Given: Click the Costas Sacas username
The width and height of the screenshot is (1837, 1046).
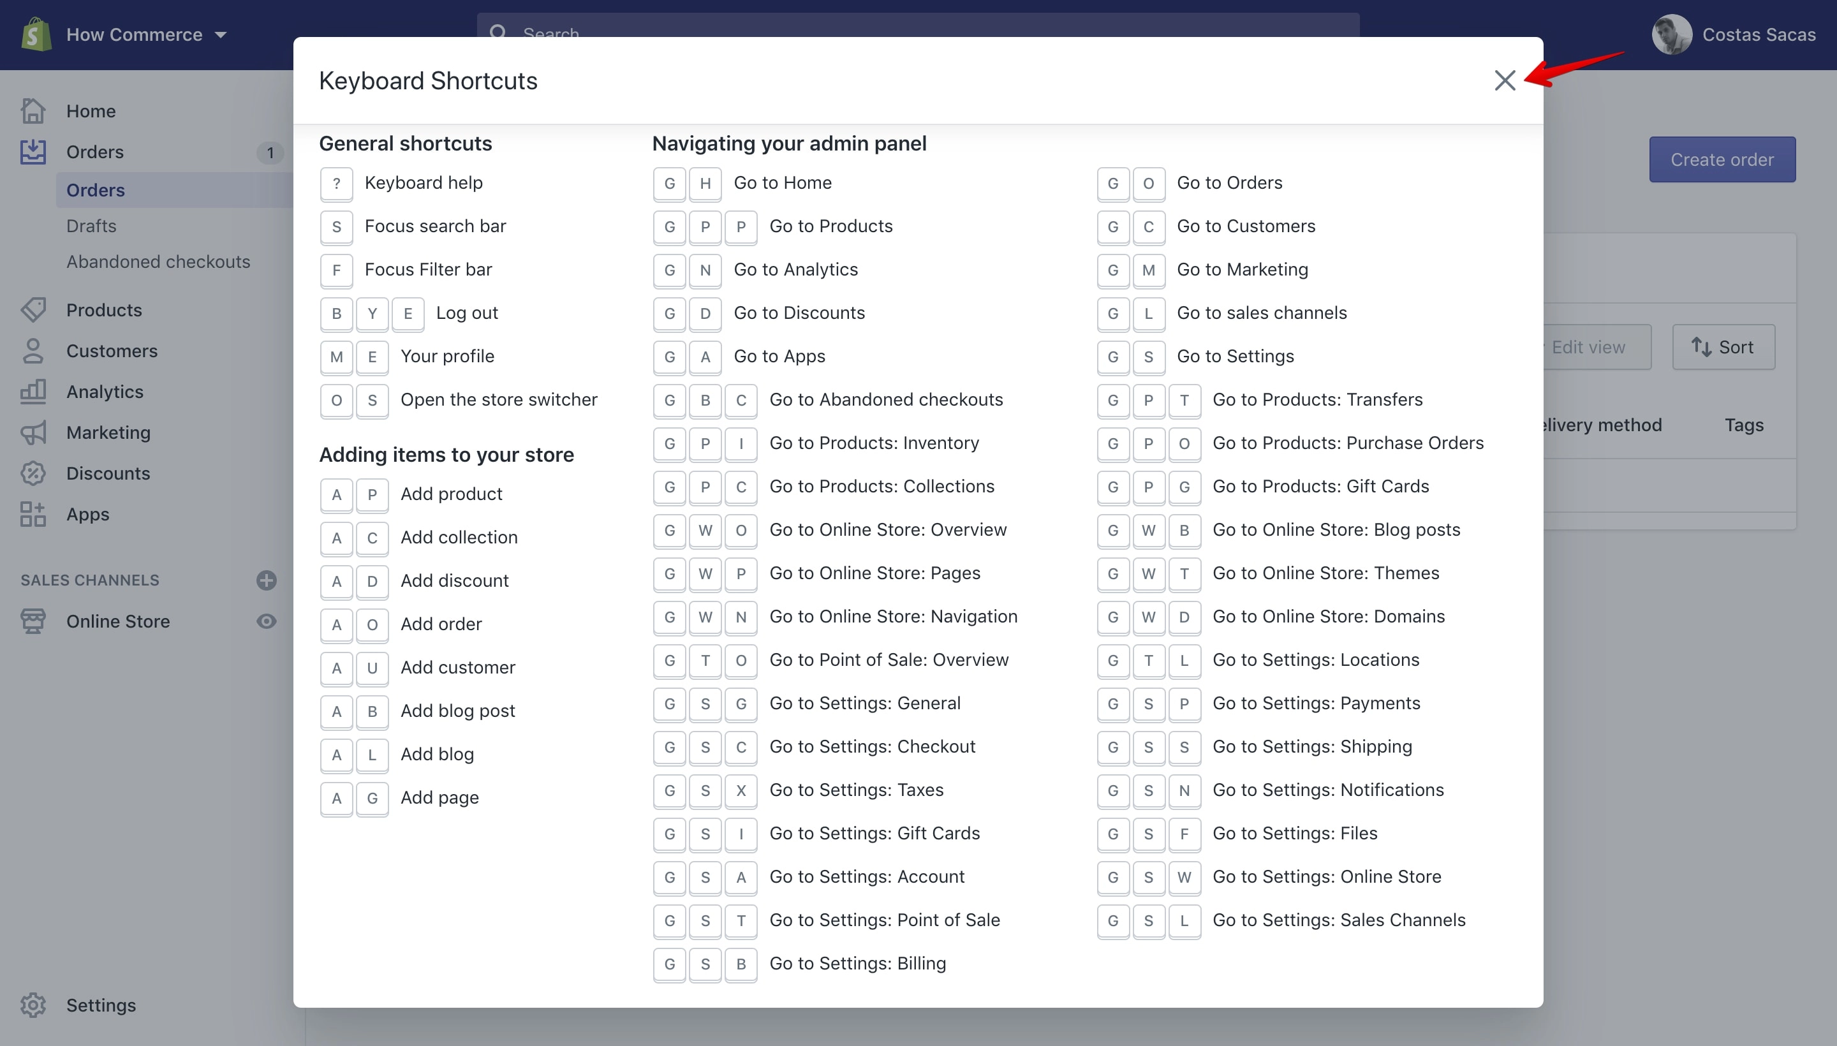Looking at the screenshot, I should click(x=1759, y=34).
